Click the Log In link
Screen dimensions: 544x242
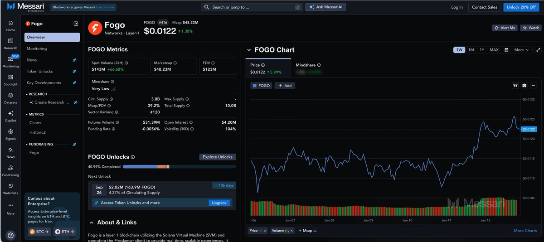coord(457,7)
